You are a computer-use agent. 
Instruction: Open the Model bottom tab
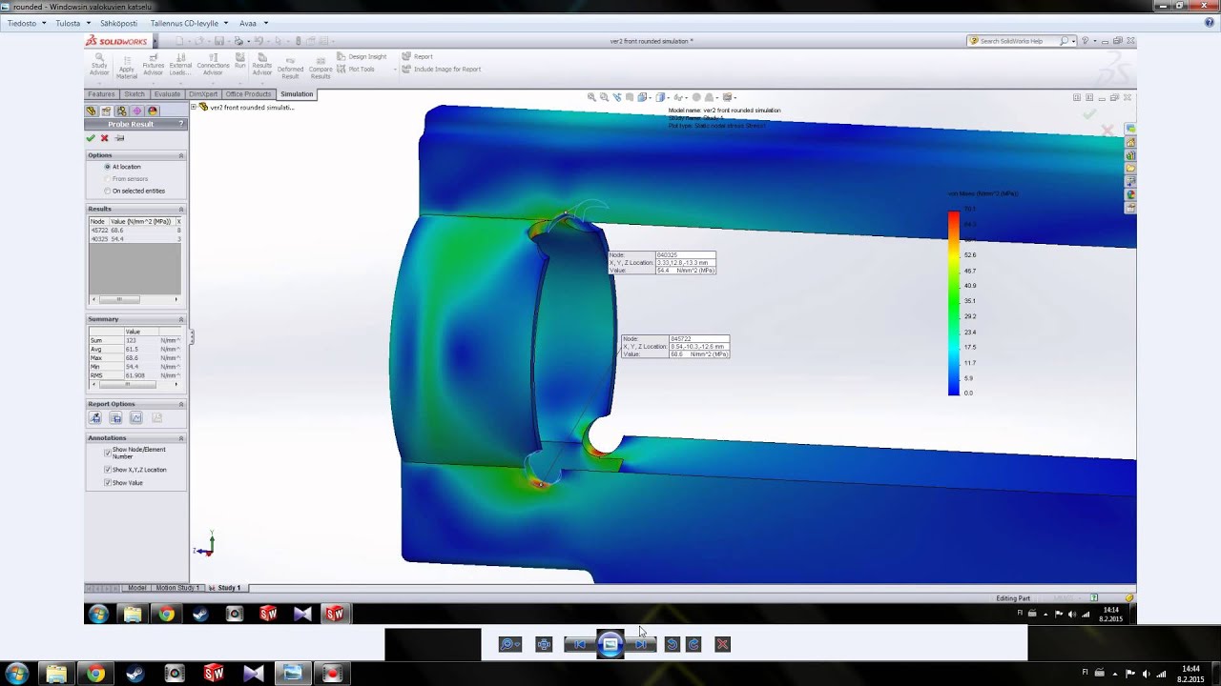(x=137, y=588)
